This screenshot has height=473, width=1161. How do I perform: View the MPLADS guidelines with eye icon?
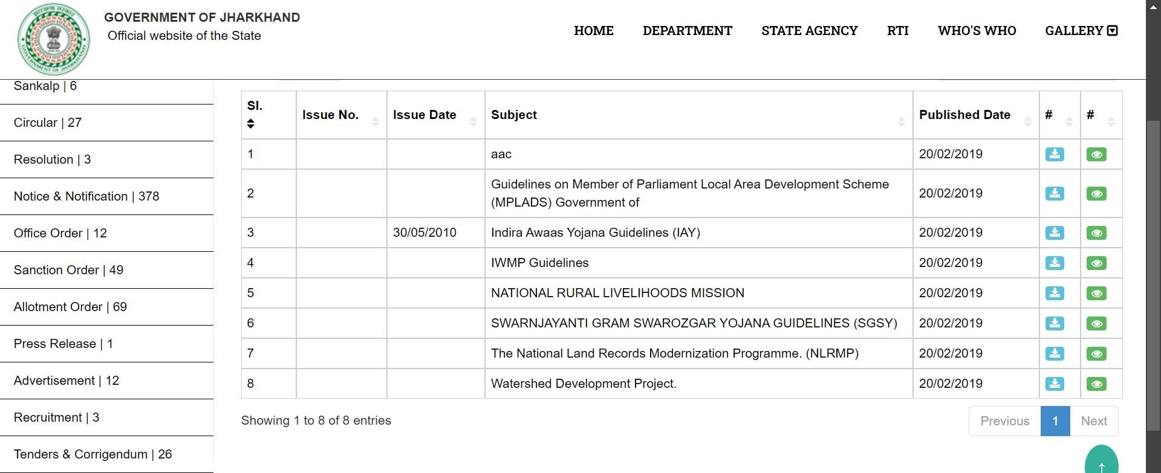1096,194
